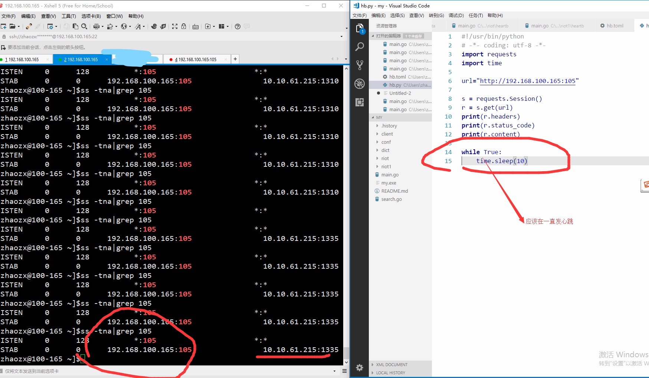
Task: Click the Xshell help question-mark icon
Action: [x=237, y=26]
